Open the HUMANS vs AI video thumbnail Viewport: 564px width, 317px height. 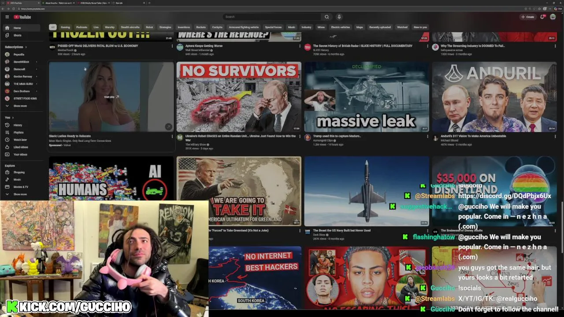[x=111, y=178]
